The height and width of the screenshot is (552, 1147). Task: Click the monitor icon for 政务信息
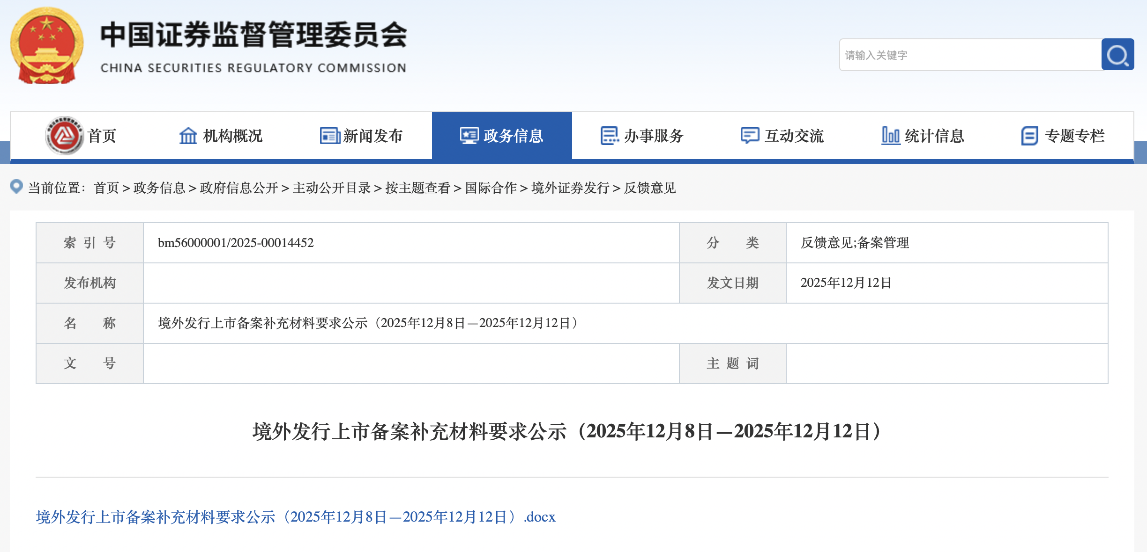click(469, 136)
